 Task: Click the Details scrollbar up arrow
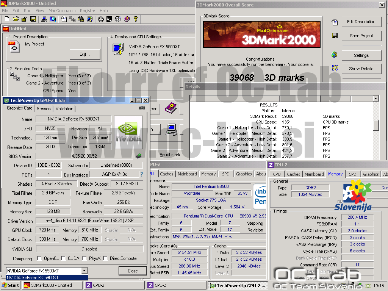click(375, 99)
